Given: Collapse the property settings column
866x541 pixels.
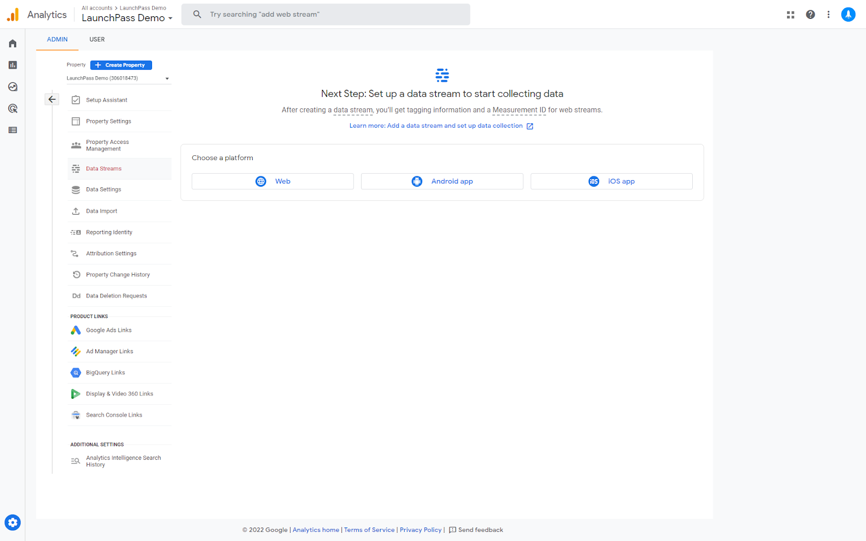Looking at the screenshot, I should [51, 99].
